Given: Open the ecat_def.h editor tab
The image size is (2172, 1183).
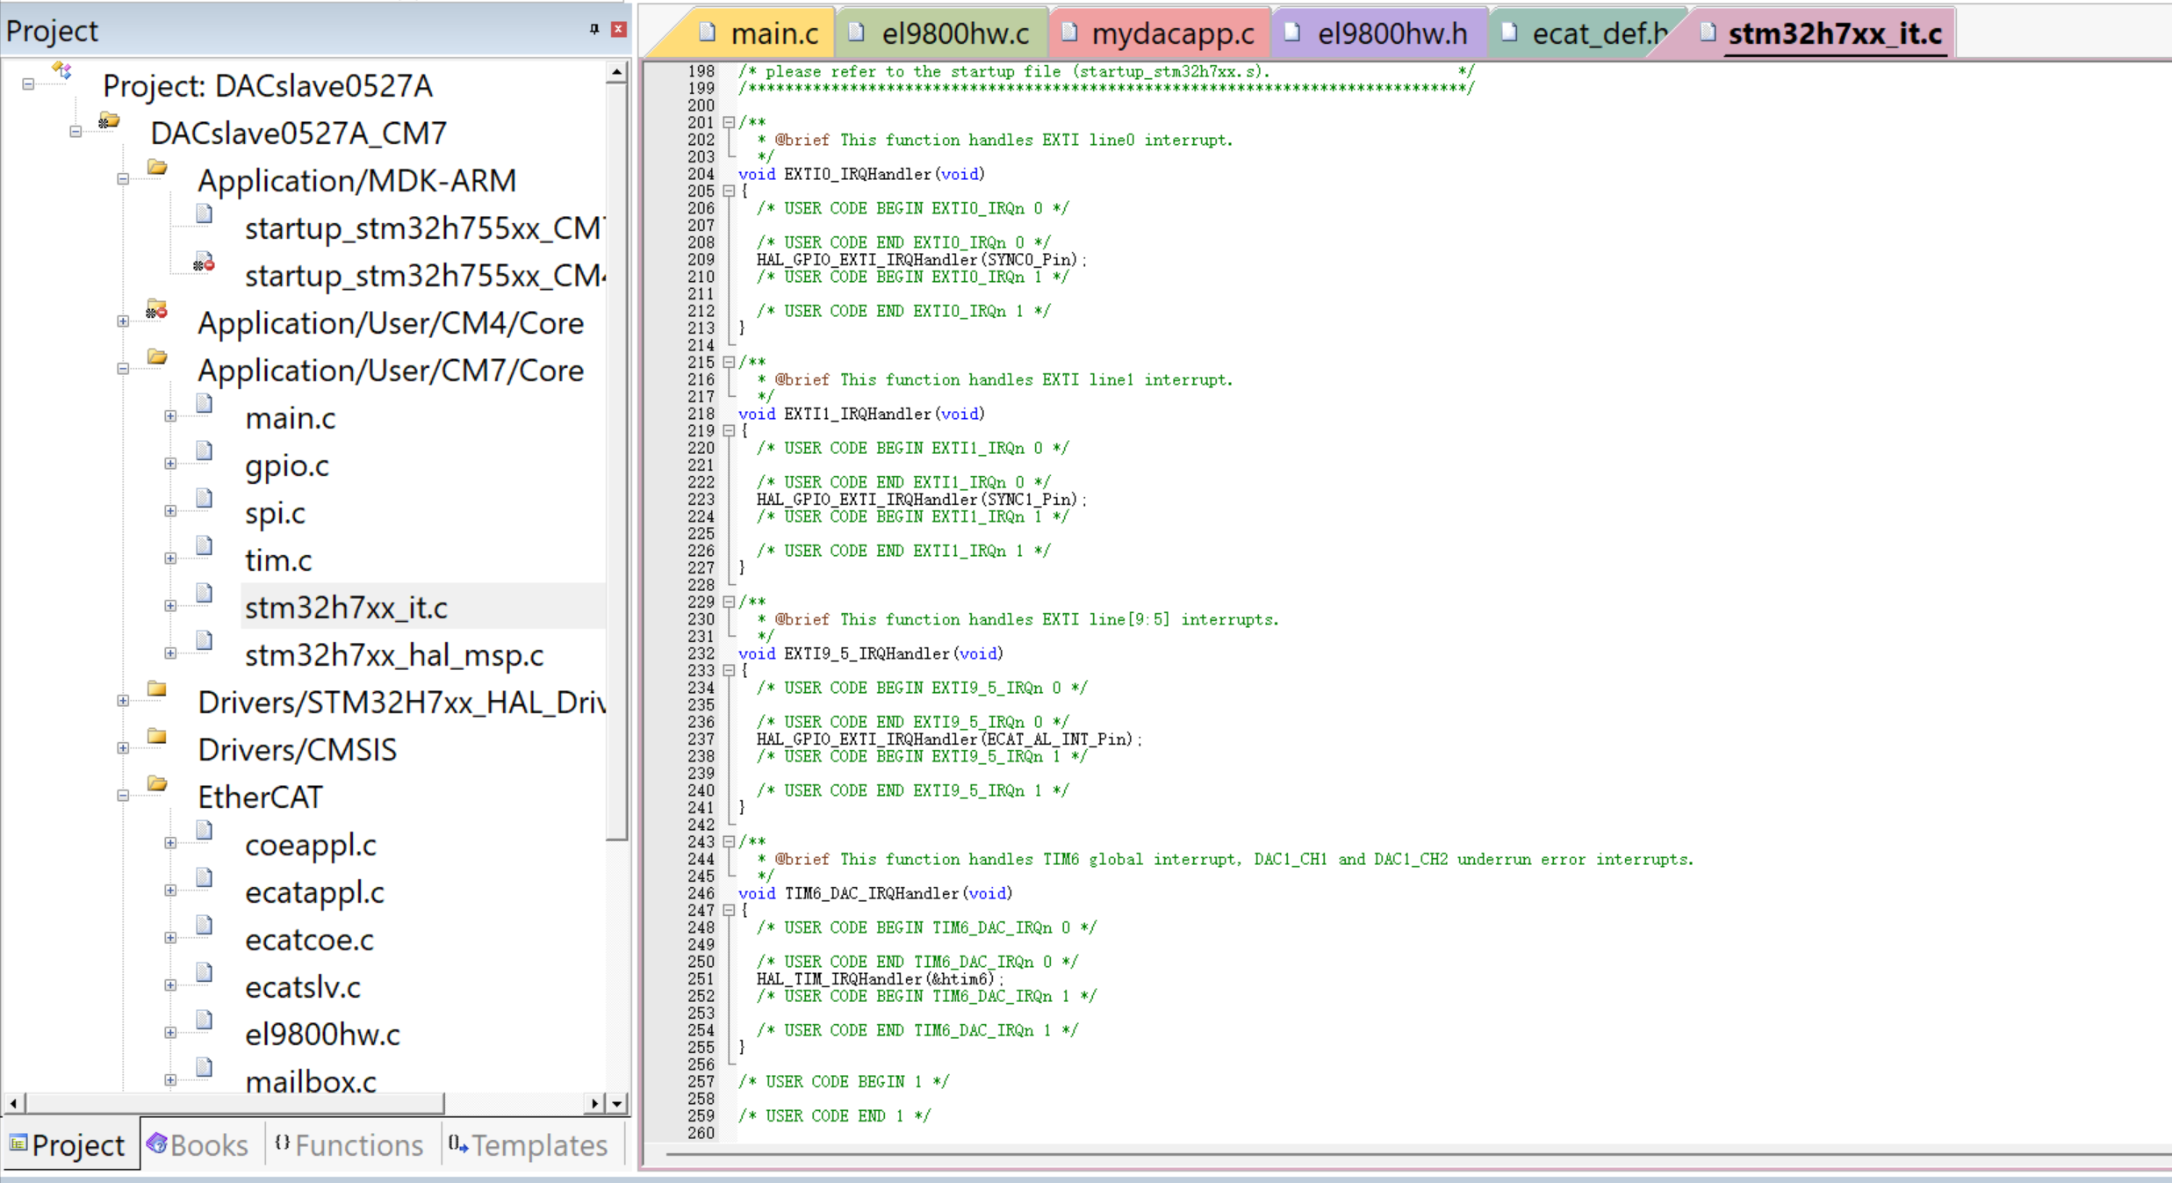Looking at the screenshot, I should pyautogui.click(x=1587, y=33).
